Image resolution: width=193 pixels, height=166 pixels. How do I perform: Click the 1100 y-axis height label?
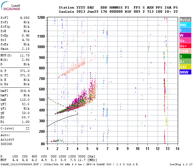(x=41, y=36)
